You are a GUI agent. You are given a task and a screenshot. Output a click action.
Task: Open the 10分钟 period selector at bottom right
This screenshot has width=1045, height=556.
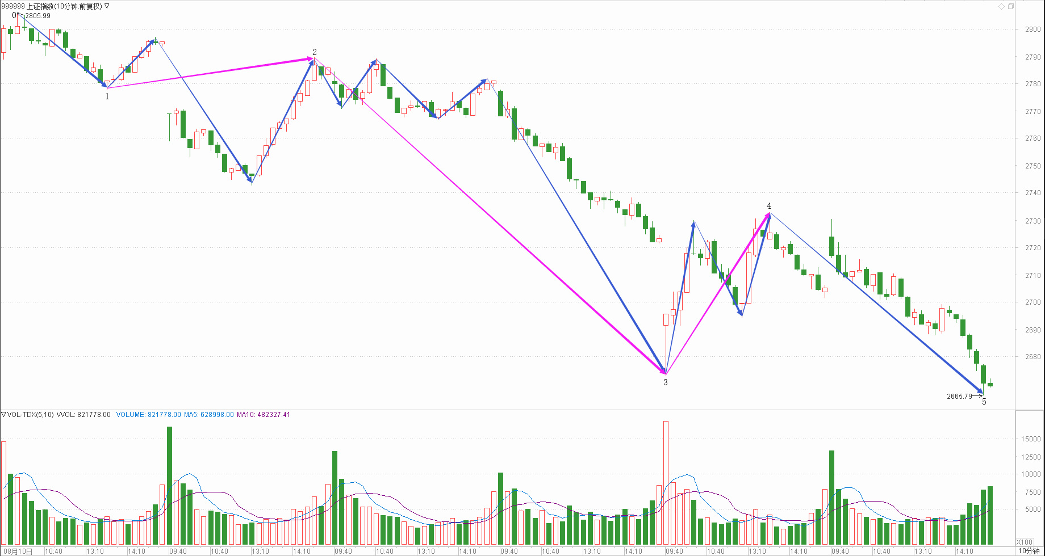pyautogui.click(x=1029, y=551)
